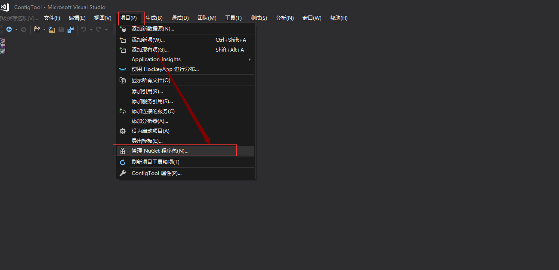Open the 编辑(E) menu
The image size is (559, 270).
[77, 18]
